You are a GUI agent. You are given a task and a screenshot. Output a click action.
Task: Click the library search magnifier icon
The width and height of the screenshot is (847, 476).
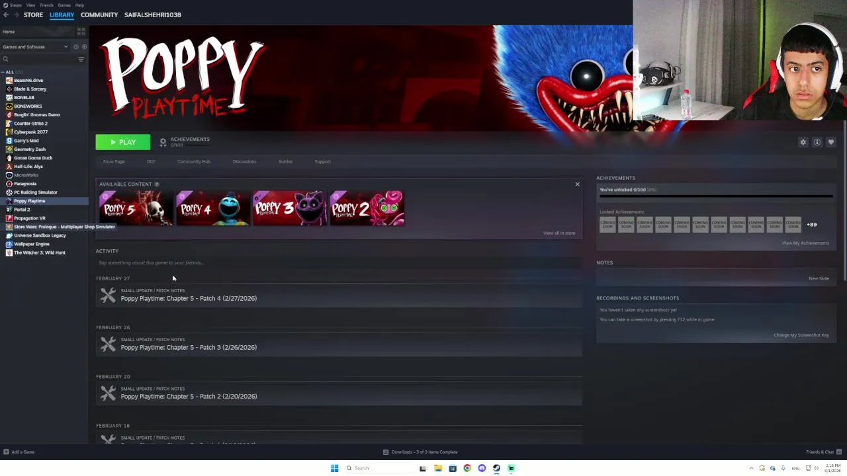point(5,59)
